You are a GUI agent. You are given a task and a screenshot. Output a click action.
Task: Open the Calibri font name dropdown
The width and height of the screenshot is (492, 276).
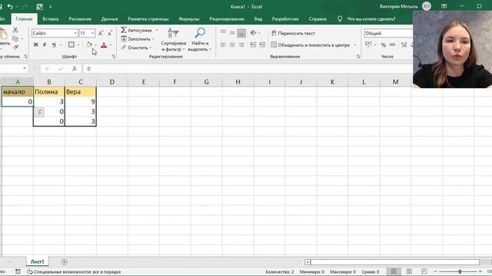tap(75, 33)
